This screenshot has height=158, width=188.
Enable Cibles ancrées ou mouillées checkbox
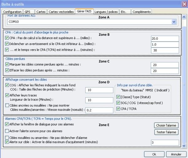8,105
